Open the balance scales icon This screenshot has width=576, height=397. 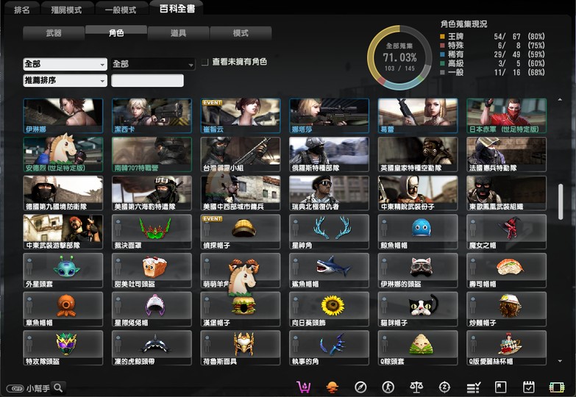416,387
